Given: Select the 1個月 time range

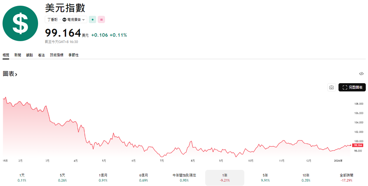Looking at the screenshot, I should click(103, 177).
